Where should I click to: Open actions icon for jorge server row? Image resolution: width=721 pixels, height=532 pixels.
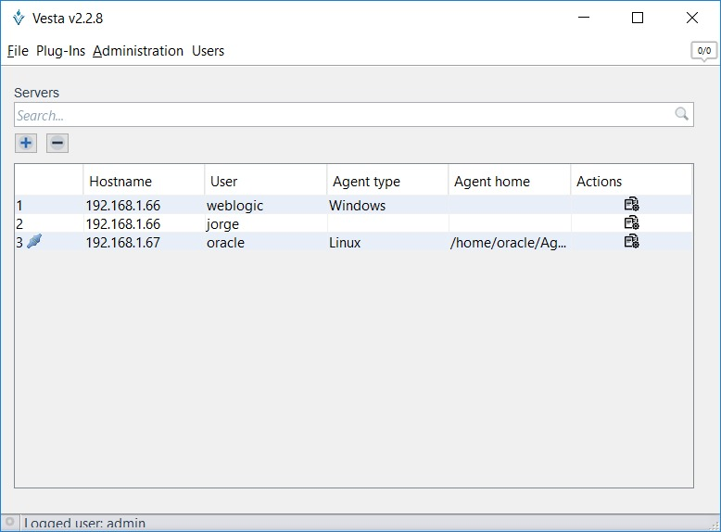(x=631, y=223)
